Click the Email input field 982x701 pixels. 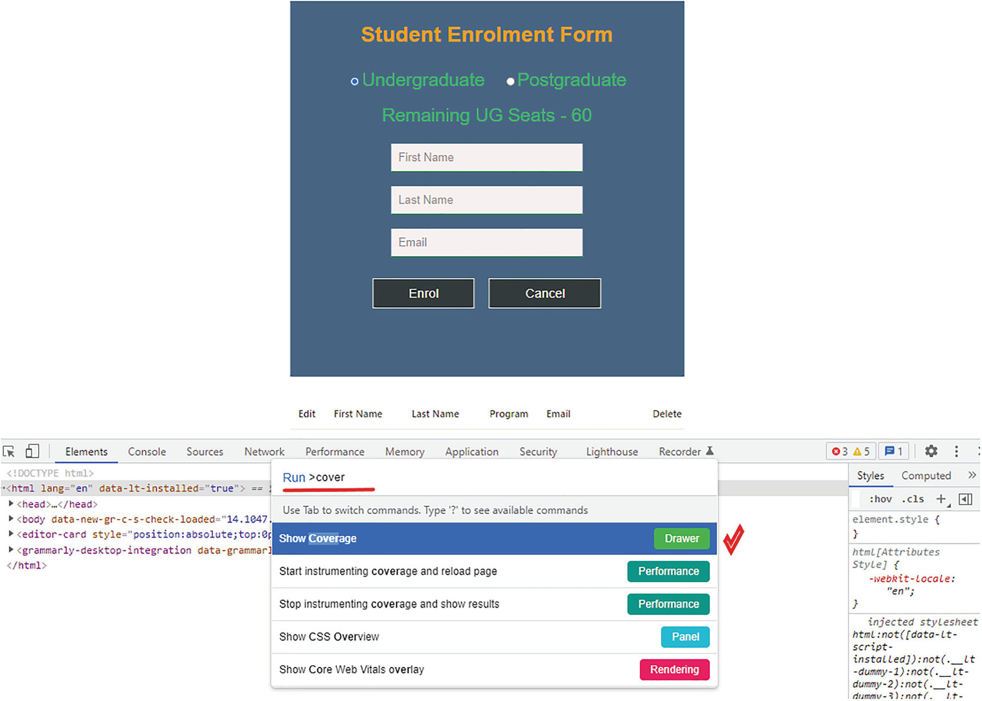pyautogui.click(x=486, y=243)
